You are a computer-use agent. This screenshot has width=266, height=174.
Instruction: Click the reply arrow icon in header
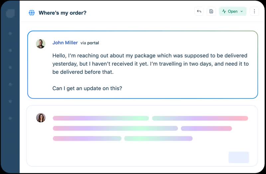click(199, 11)
